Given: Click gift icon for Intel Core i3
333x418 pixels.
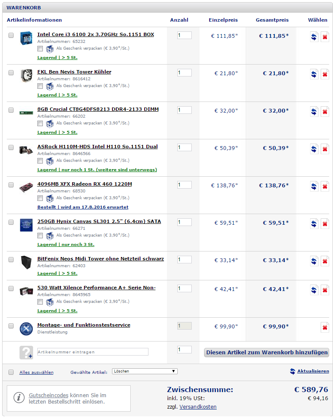Looking at the screenshot, I should (50, 49).
